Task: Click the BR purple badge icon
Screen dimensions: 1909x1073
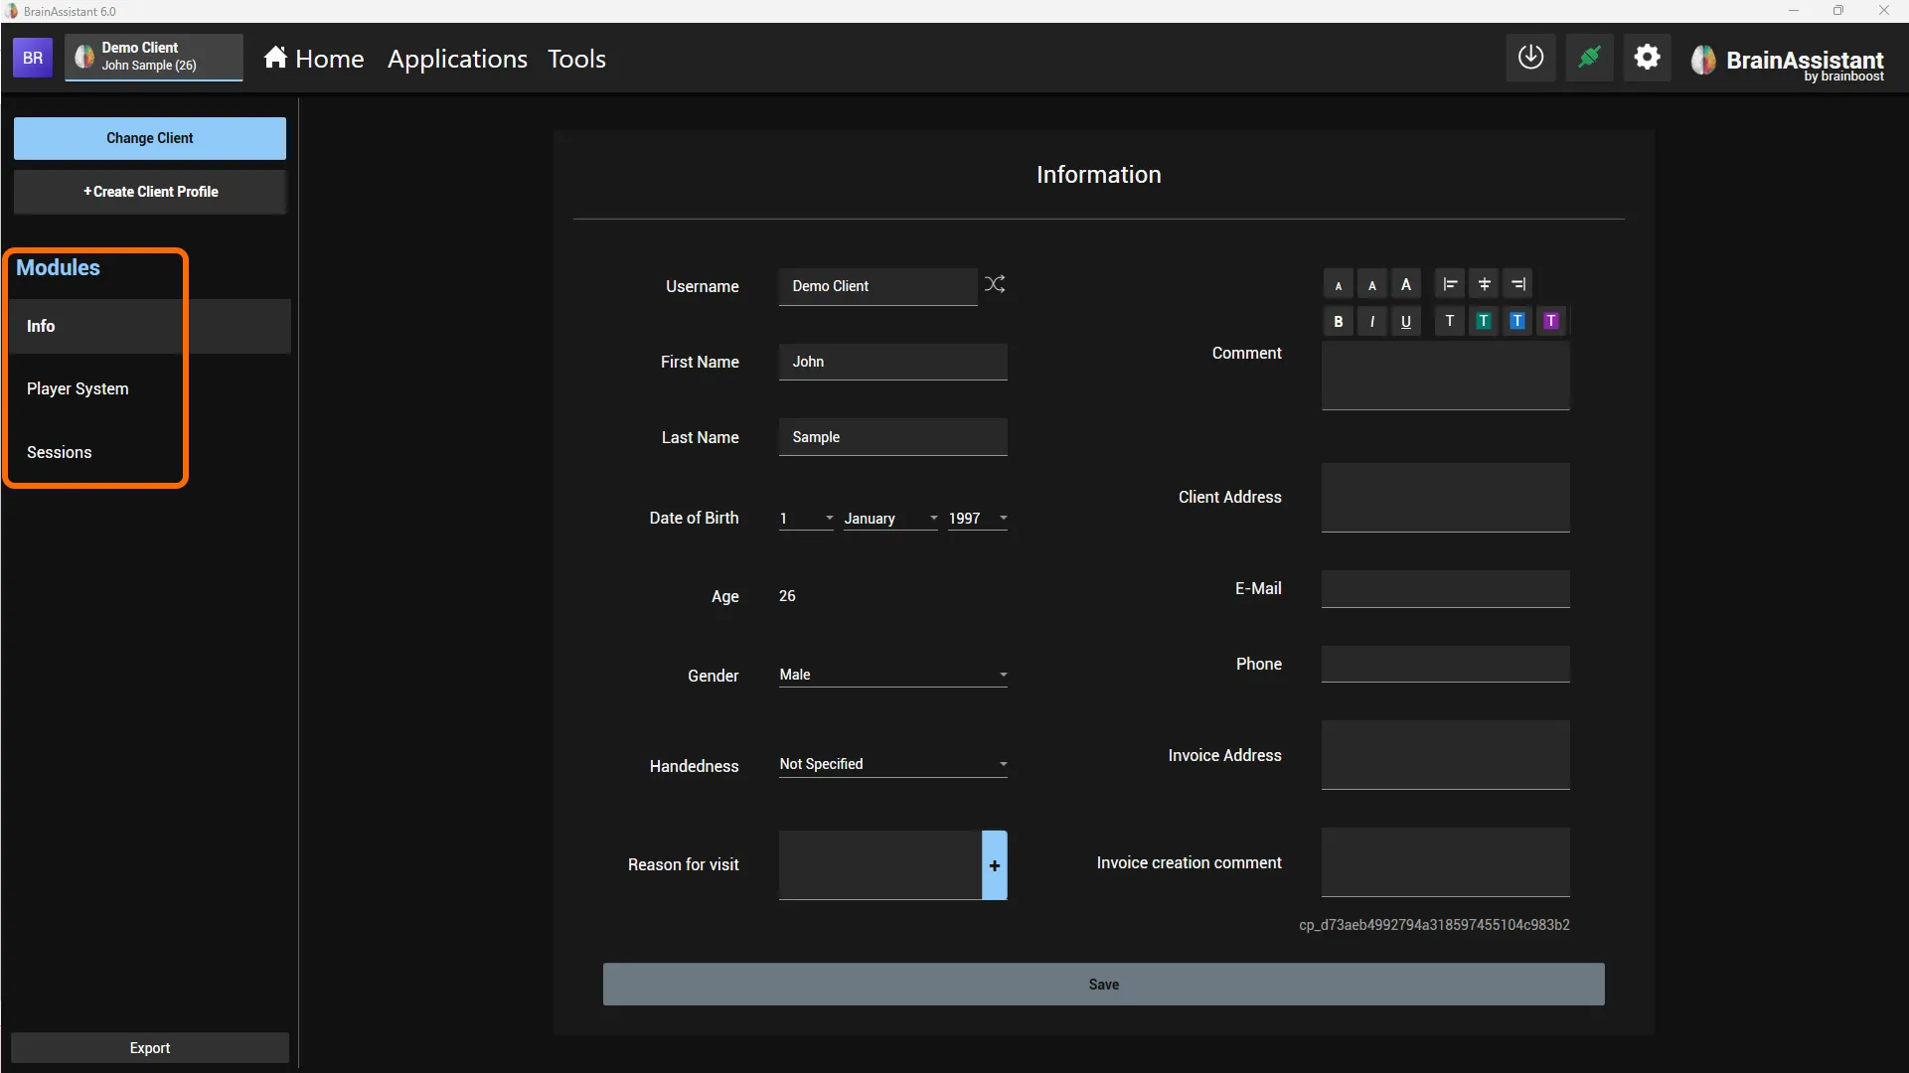Action: 33,58
